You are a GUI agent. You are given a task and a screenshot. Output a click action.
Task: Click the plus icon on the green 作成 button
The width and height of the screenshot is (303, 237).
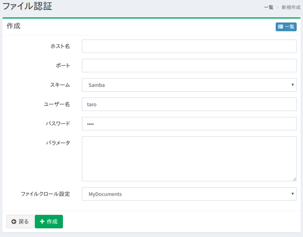pyautogui.click(x=42, y=222)
